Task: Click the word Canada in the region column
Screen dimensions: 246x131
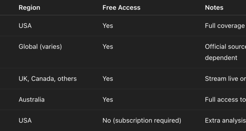Action: [x=43, y=79]
